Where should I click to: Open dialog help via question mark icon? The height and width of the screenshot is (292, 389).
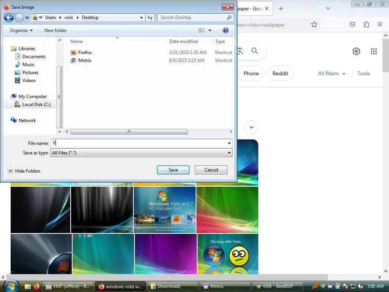click(225, 30)
